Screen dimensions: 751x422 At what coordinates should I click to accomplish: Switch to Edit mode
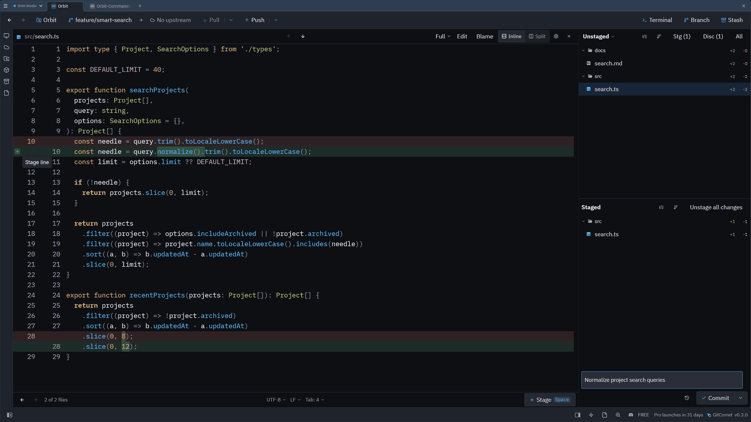point(462,36)
